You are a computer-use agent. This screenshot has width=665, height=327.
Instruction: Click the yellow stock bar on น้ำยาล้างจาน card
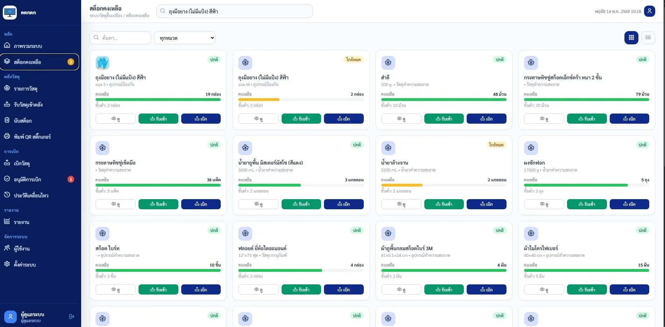(402, 185)
